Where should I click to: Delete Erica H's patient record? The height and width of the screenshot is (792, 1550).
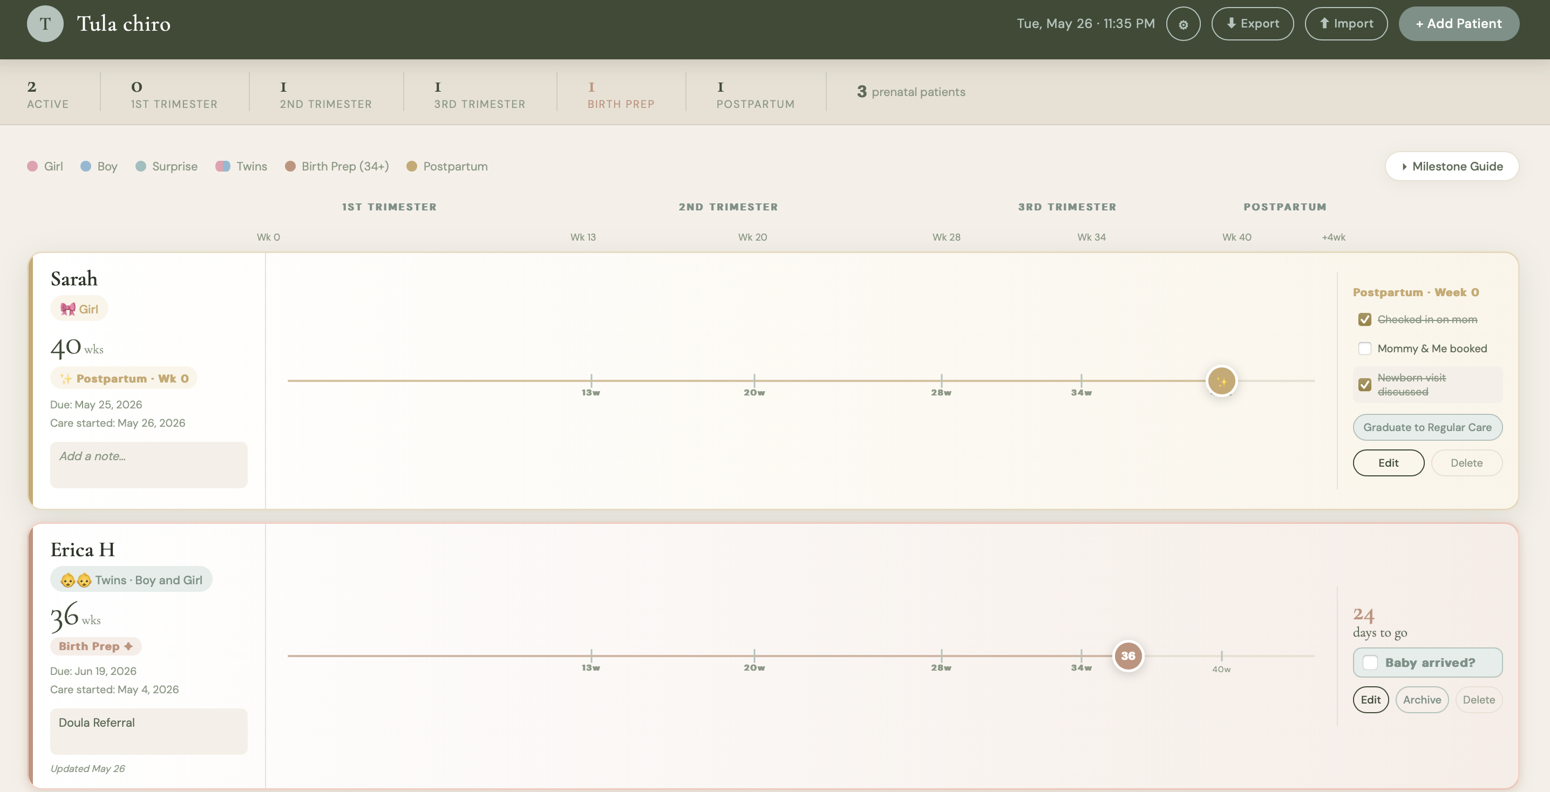click(x=1478, y=700)
